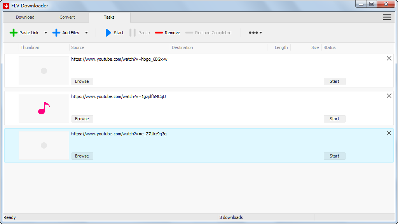Screen dimensions: 398x224
Task: Click the blue Start play icon in toolbar
Action: click(108, 33)
